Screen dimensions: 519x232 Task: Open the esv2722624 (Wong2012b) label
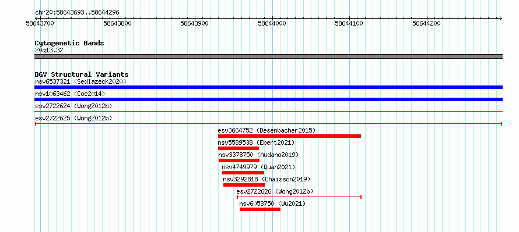pyautogui.click(x=73, y=106)
